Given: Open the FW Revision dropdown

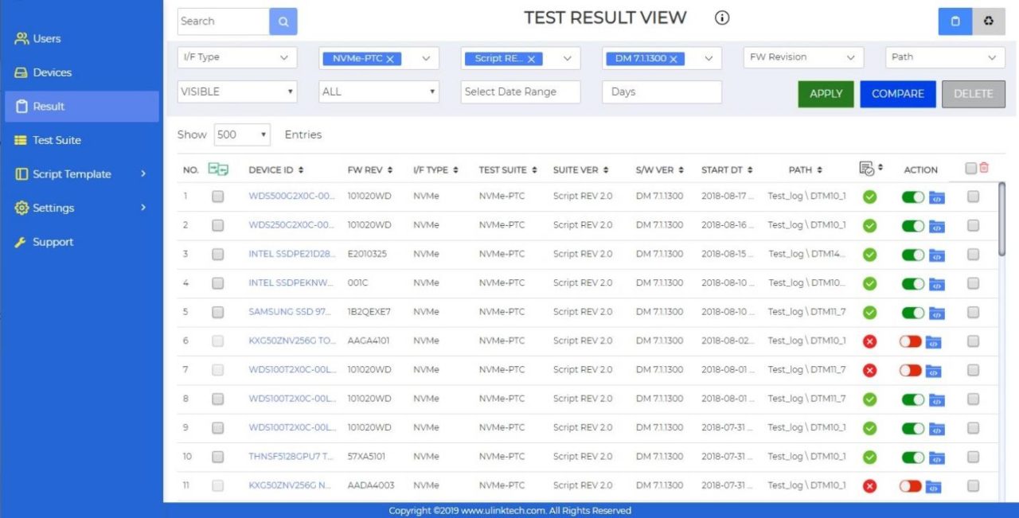Looking at the screenshot, I should [x=802, y=57].
